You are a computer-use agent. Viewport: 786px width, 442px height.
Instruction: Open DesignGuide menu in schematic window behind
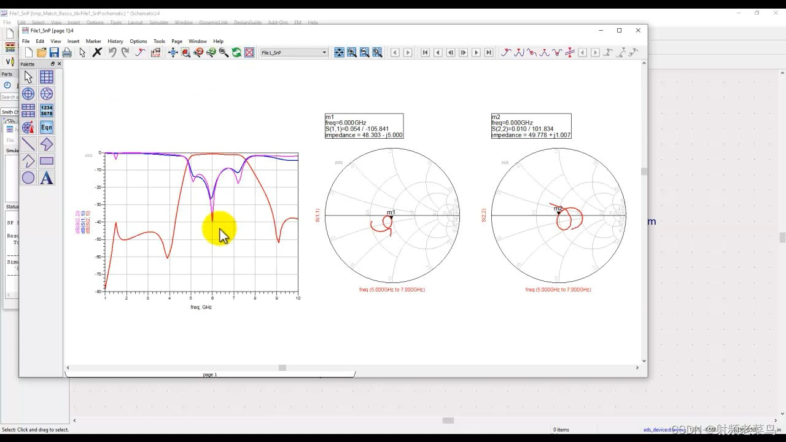tap(247, 22)
